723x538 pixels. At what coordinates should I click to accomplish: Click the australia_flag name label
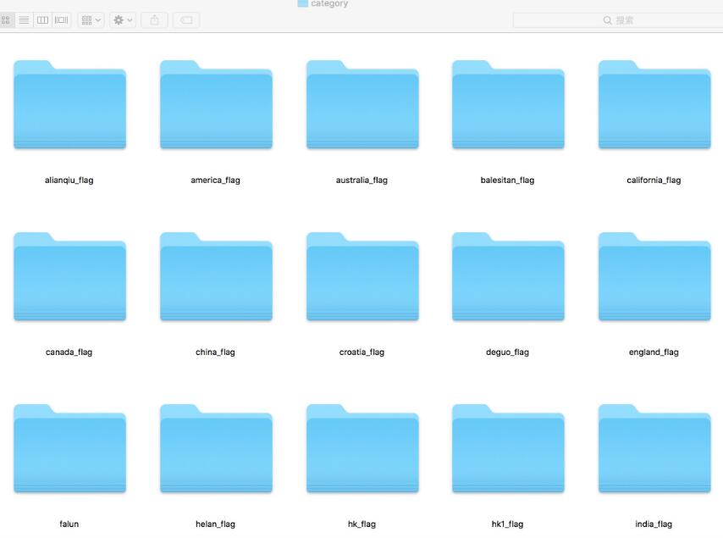362,180
